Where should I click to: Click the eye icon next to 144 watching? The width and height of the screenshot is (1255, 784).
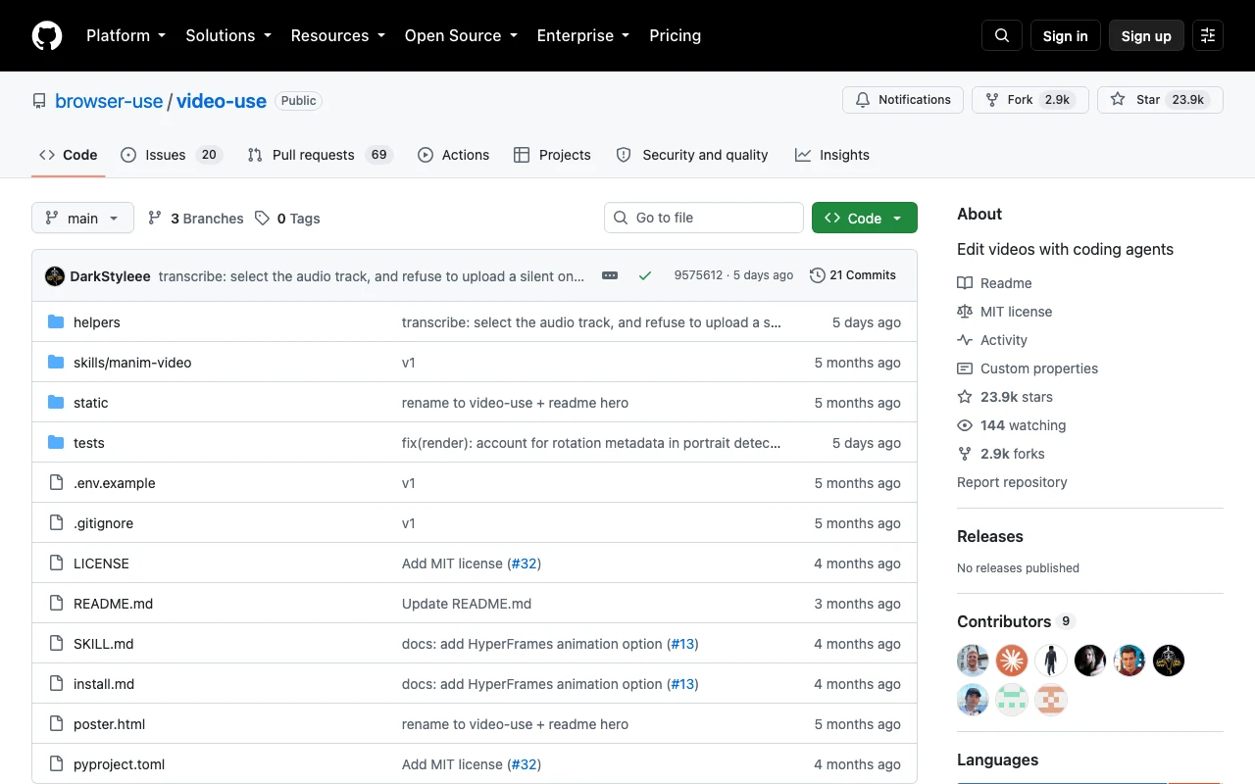pos(965,425)
